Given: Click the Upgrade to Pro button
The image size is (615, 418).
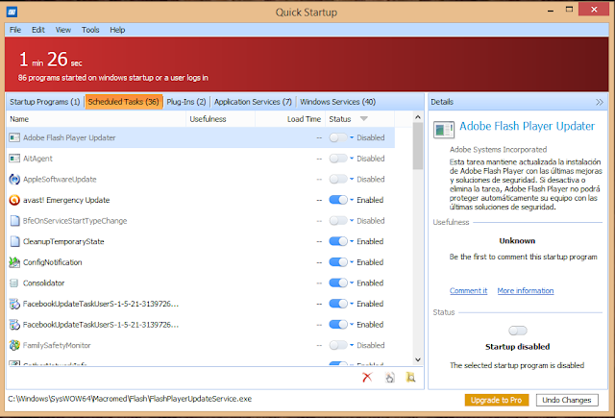Looking at the screenshot, I should tap(497, 400).
